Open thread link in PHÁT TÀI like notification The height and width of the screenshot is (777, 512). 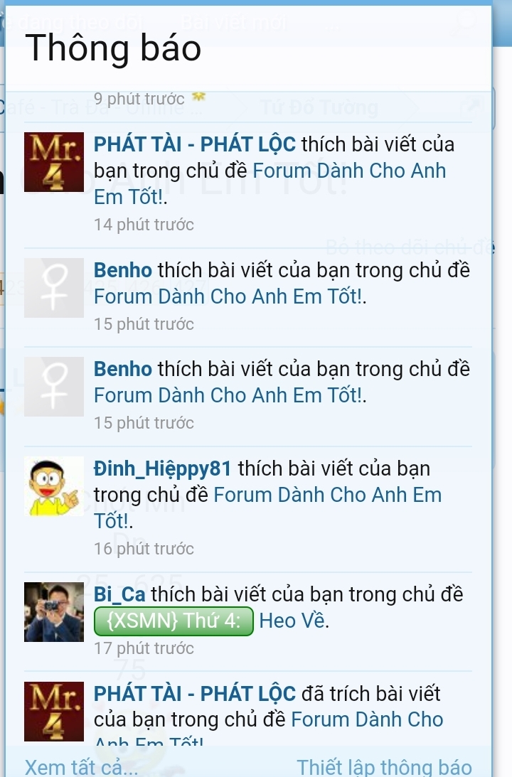pyautogui.click(x=349, y=171)
